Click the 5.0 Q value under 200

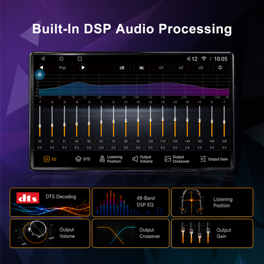coord(224,147)
